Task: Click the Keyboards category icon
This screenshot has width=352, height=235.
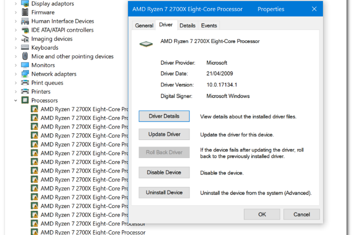Action: (25, 48)
